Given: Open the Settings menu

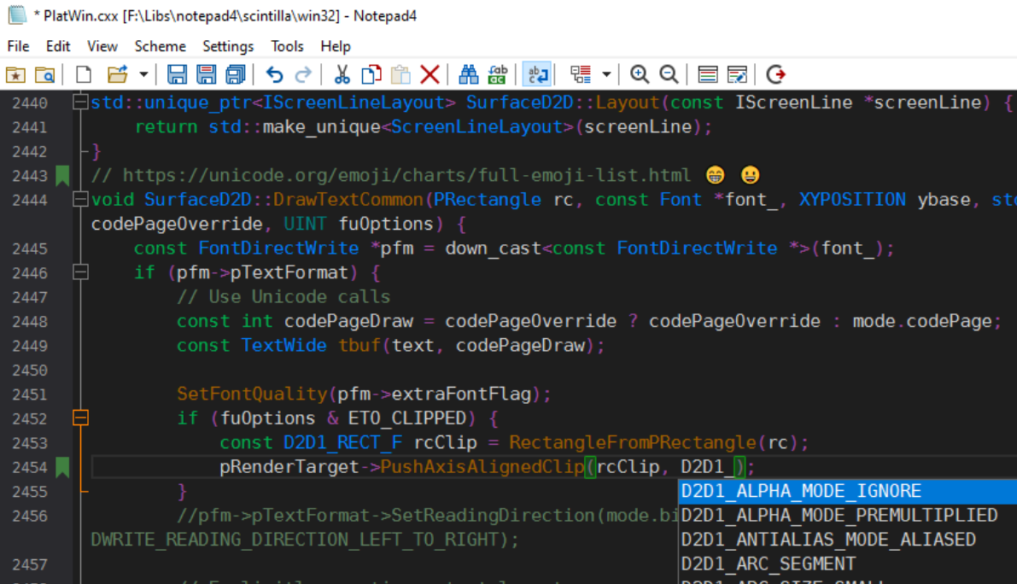Looking at the screenshot, I should (x=227, y=46).
